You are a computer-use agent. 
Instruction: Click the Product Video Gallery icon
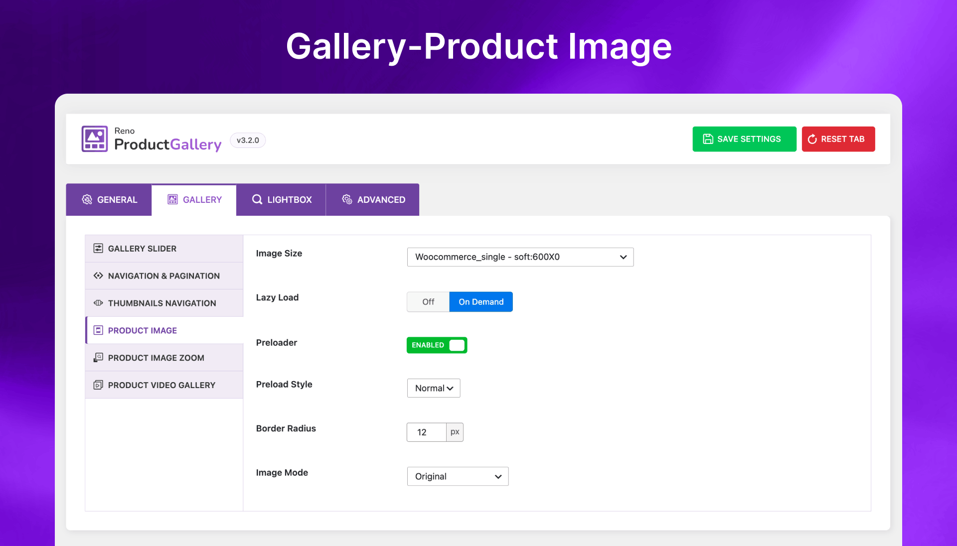tap(98, 385)
